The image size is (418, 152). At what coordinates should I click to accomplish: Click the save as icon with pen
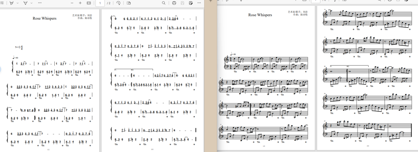coord(191,3)
